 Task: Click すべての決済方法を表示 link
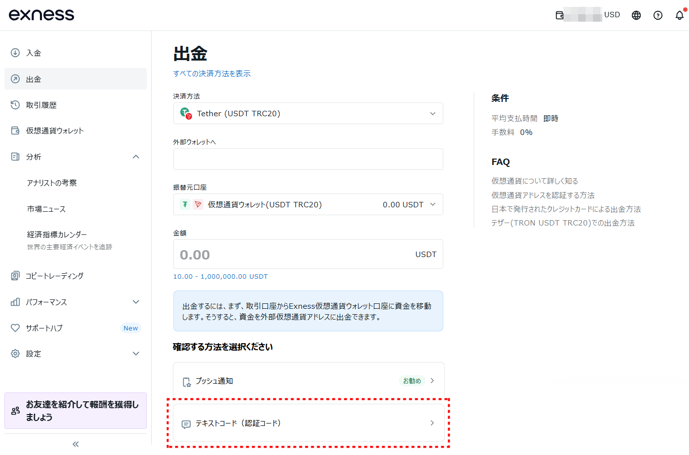point(212,73)
